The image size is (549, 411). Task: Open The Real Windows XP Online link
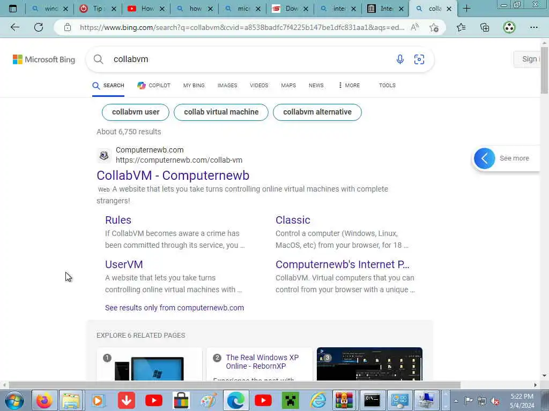coord(262,362)
